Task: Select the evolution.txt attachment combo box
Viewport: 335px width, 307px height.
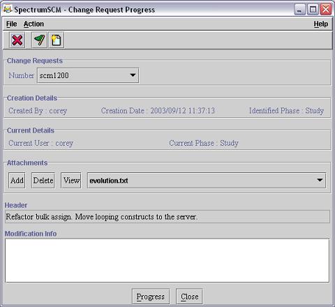Action: coord(207,181)
